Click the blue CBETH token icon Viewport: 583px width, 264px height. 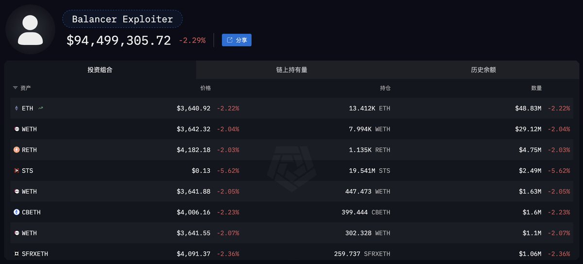click(x=17, y=212)
